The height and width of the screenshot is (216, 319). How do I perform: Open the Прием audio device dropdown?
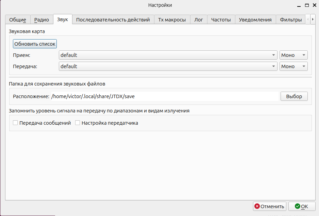(x=168, y=55)
